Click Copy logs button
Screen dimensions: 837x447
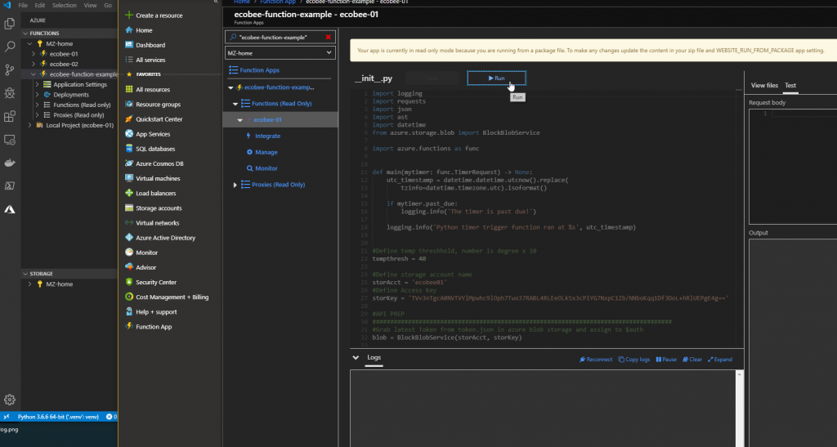634,360
